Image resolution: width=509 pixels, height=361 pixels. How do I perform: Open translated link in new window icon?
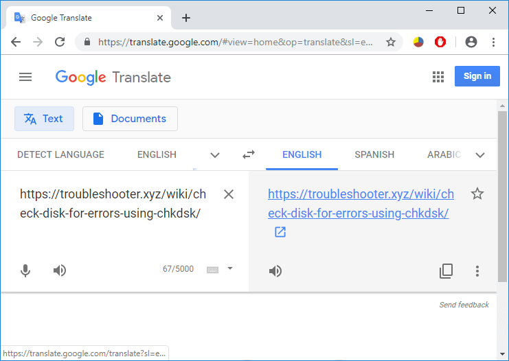tap(280, 232)
